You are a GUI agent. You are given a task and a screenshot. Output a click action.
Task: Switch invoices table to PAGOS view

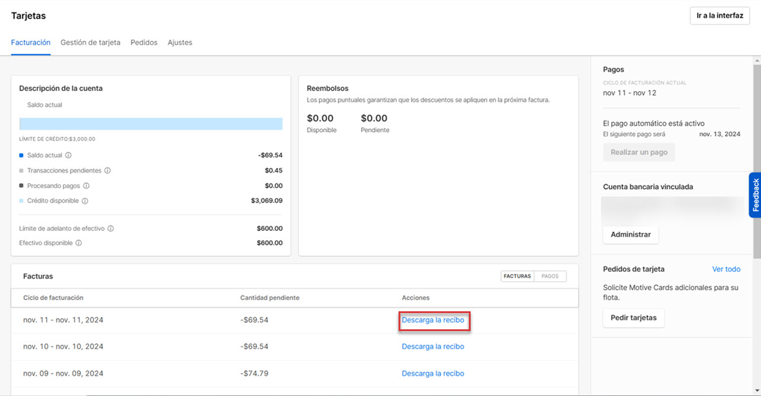550,276
